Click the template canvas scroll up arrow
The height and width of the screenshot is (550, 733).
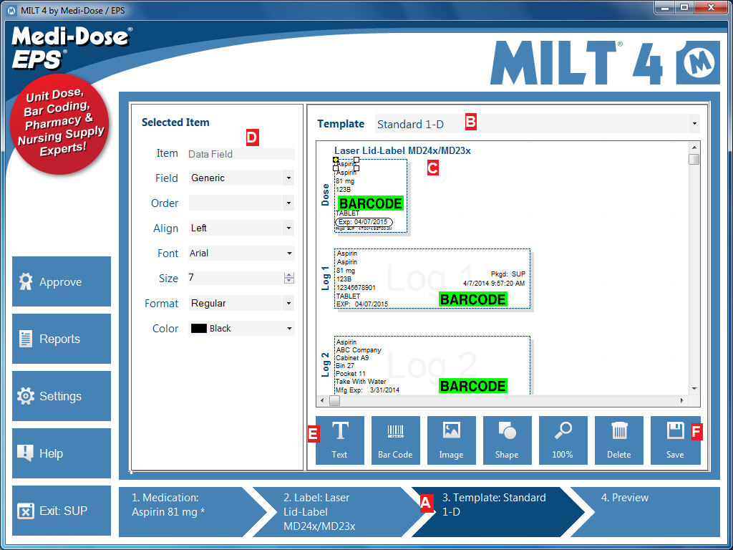[694, 148]
